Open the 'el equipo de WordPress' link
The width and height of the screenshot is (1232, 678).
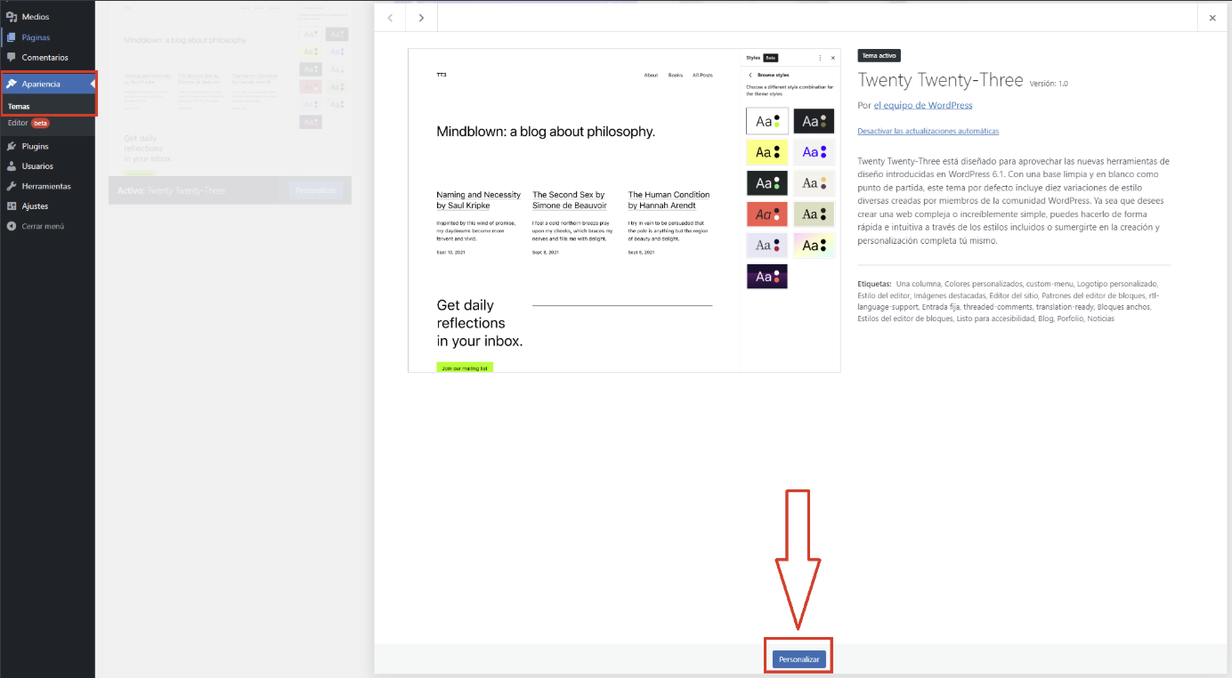923,105
